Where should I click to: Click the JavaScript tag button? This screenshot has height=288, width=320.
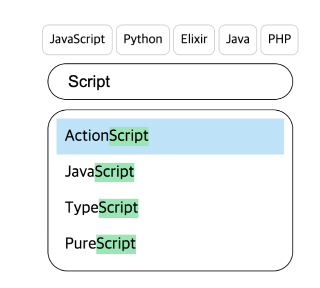coord(77,40)
